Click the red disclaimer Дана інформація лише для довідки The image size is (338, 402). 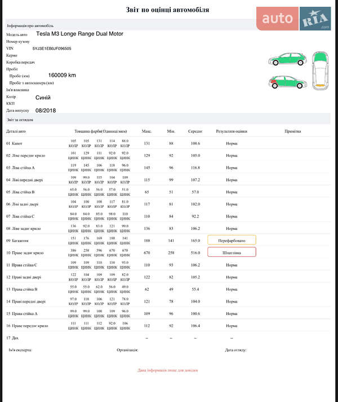(x=168, y=370)
